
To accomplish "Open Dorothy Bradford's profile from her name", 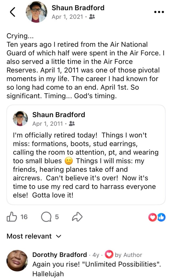I will click(59, 255).
